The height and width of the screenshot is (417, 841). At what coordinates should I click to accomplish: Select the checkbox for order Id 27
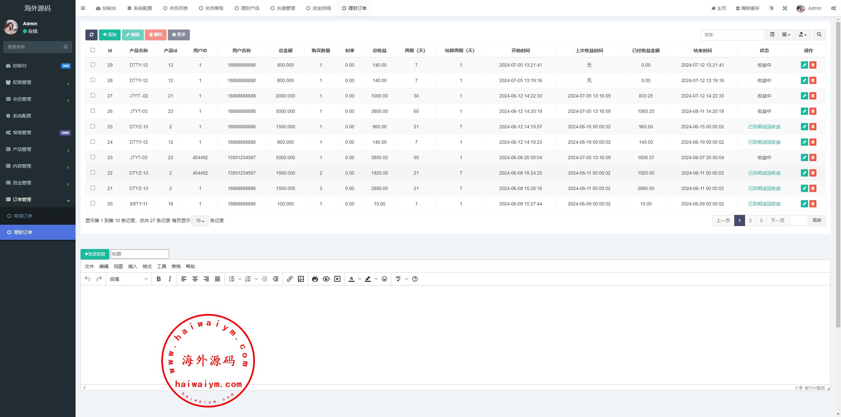click(x=93, y=95)
